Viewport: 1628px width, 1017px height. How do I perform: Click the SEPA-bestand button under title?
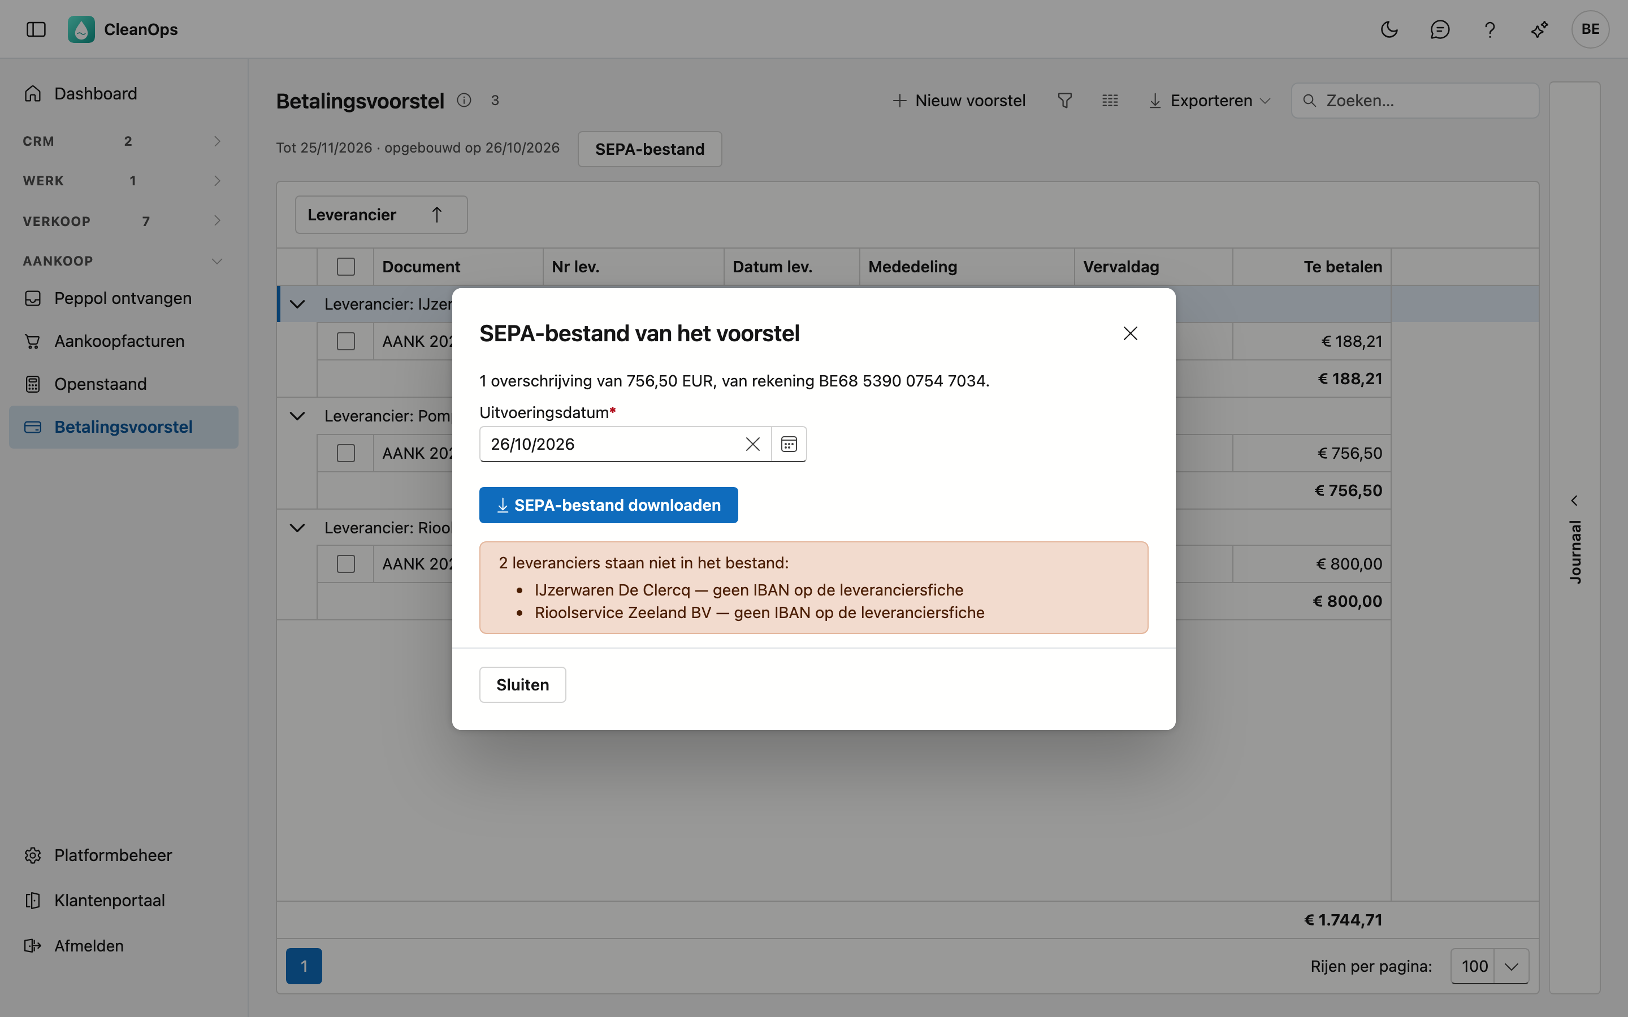pos(649,149)
